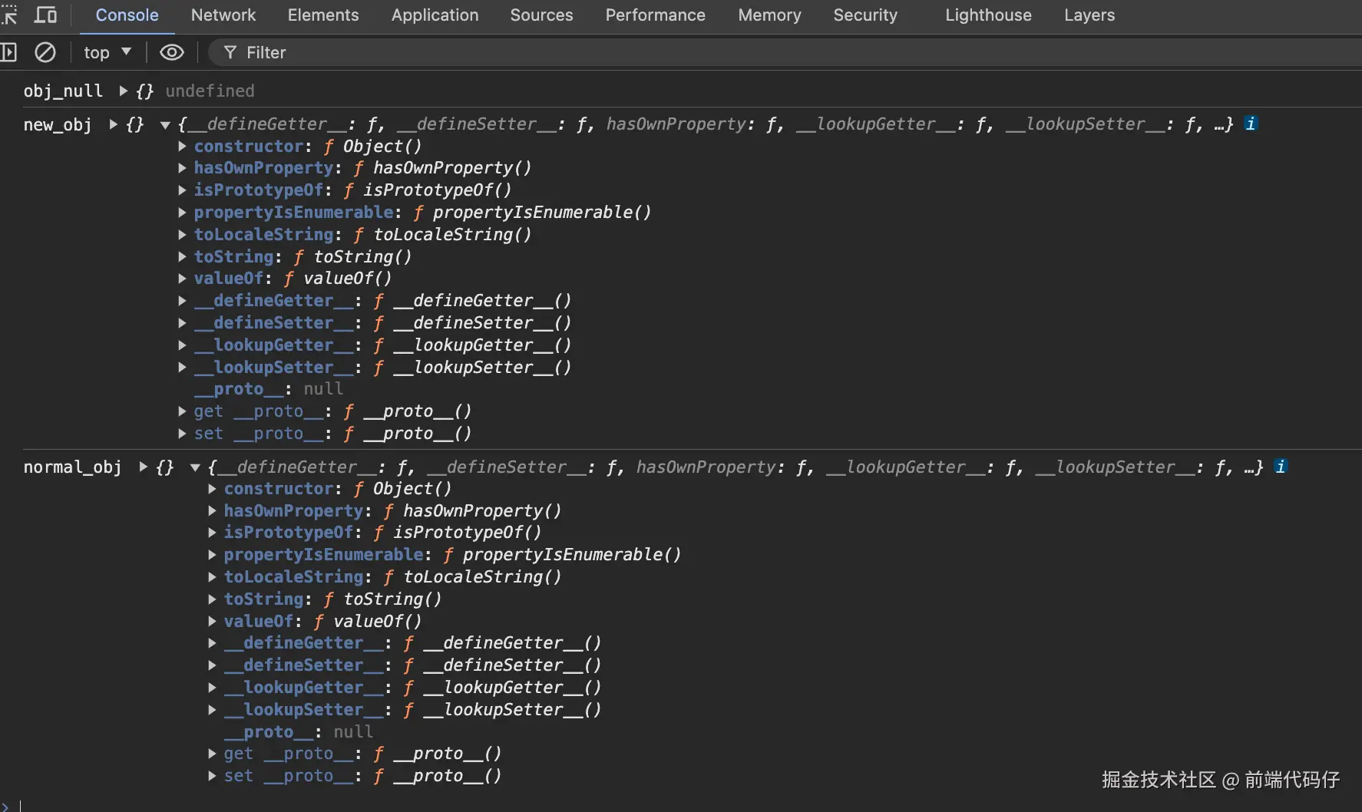Select __proto__: null under new_obj

[269, 389]
